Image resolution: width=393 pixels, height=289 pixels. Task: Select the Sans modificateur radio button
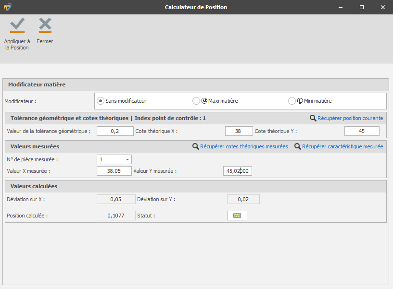(101, 101)
